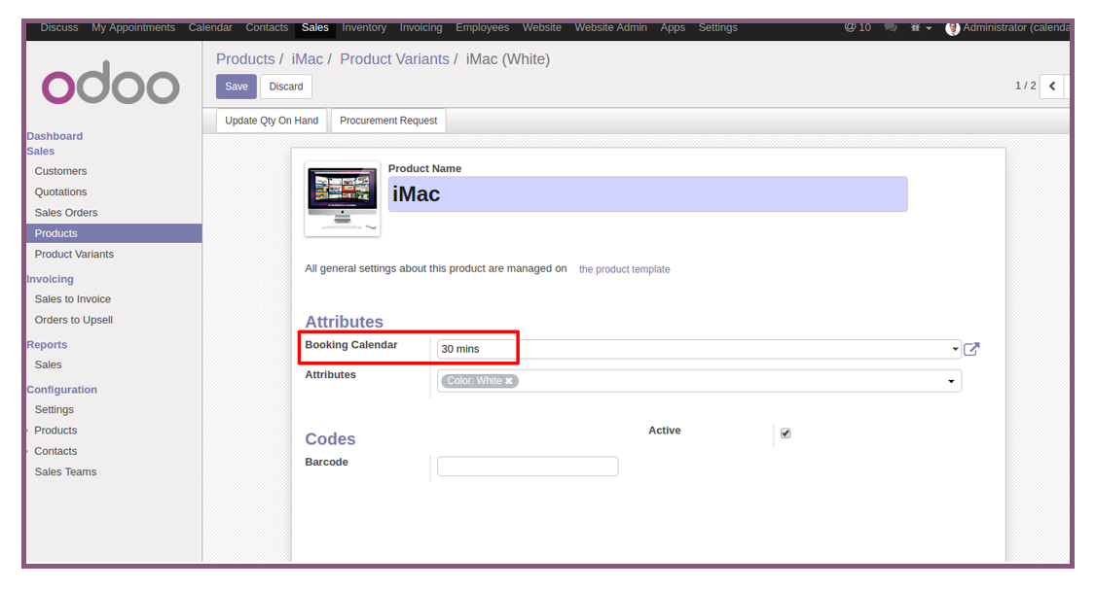Screen dimensions: 1096x590
Task: Open My Appointments menu
Action: point(133,27)
